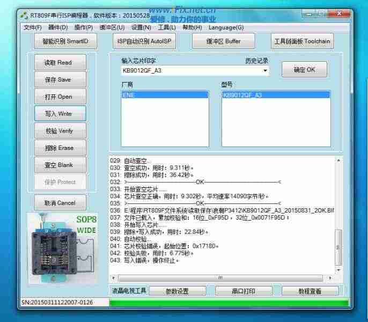Open the Language(G) menu
368x322 pixels.
pos(226,27)
